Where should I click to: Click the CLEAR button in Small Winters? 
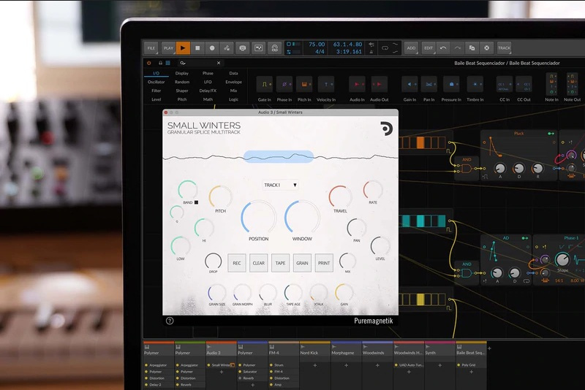point(259,263)
